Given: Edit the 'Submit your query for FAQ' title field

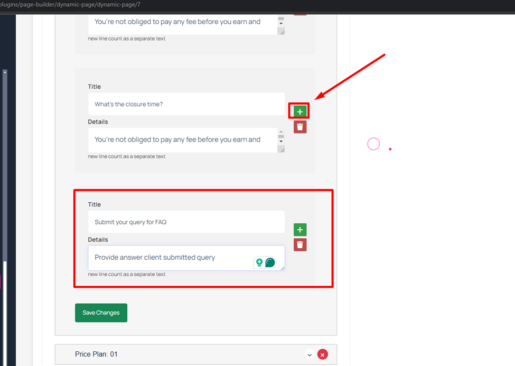Looking at the screenshot, I should tap(186, 222).
